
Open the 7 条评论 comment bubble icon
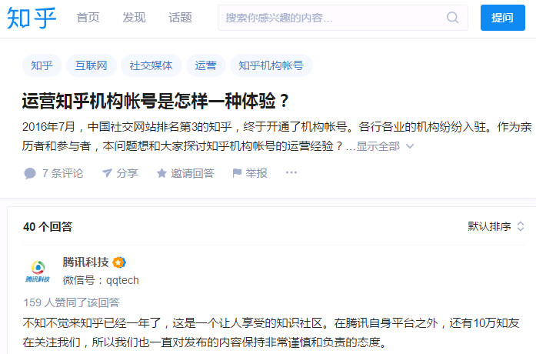[30, 173]
